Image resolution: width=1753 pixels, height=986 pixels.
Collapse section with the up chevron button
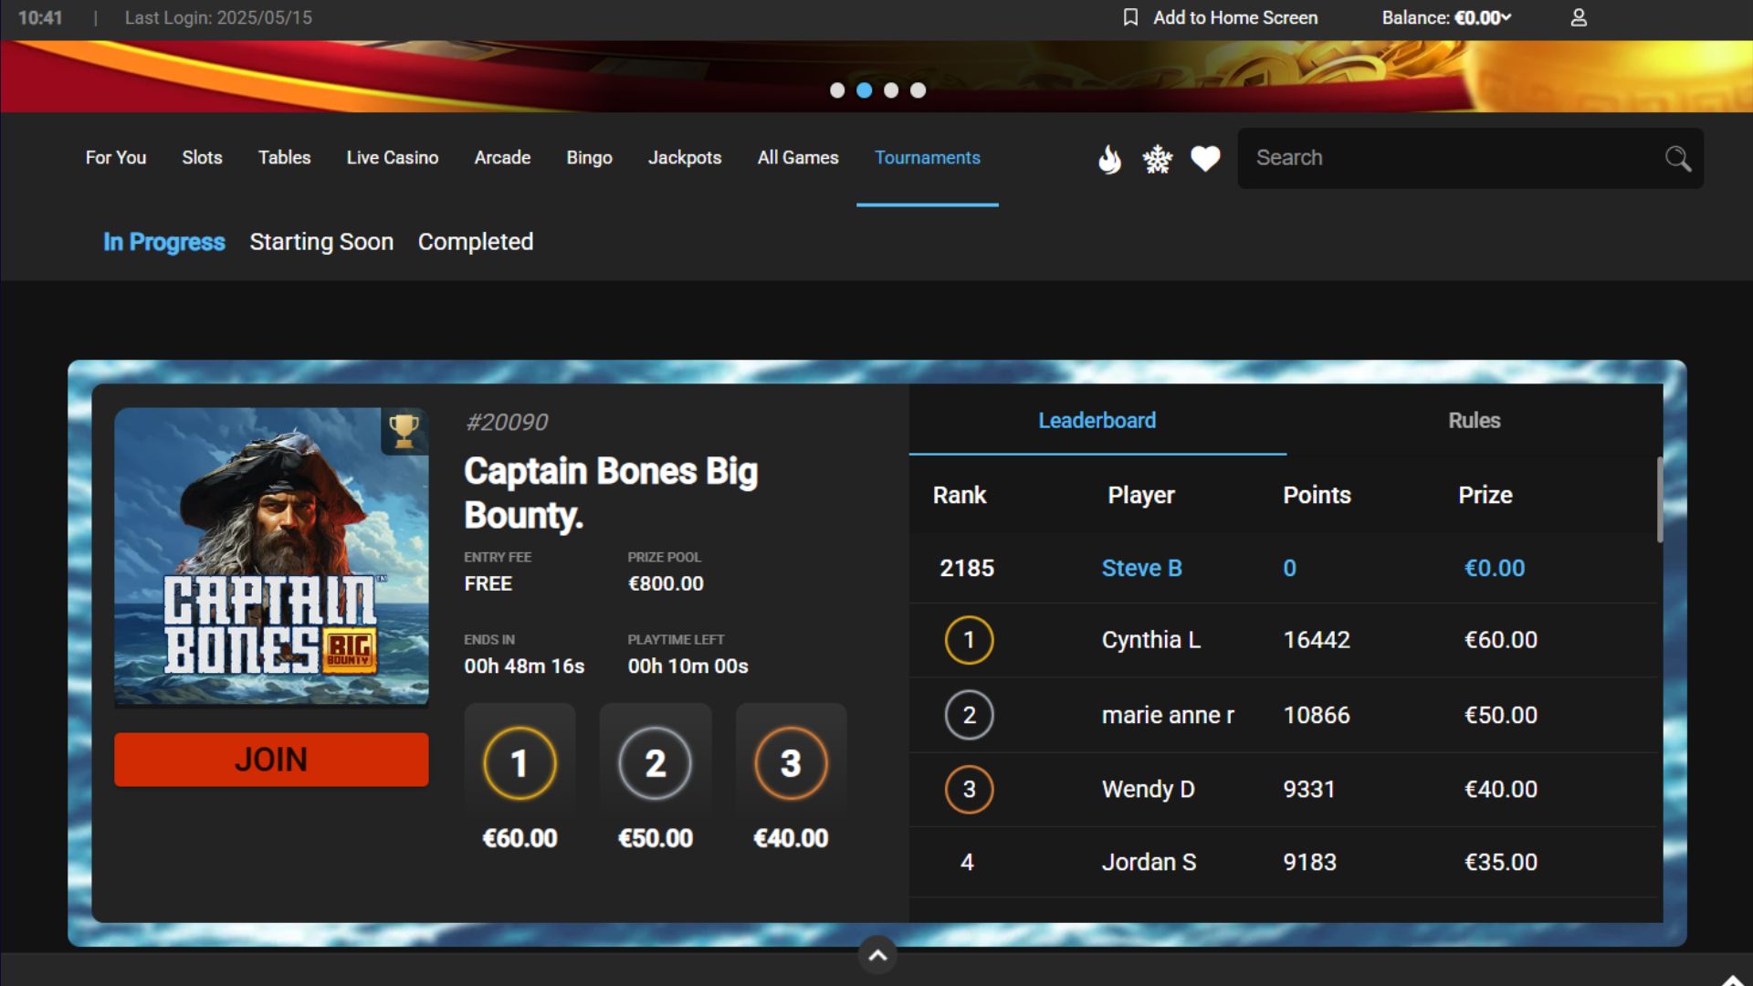(877, 955)
